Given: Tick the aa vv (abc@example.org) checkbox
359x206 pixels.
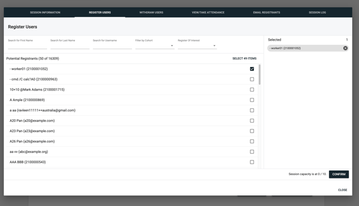Looking at the screenshot, I should click(x=252, y=151).
